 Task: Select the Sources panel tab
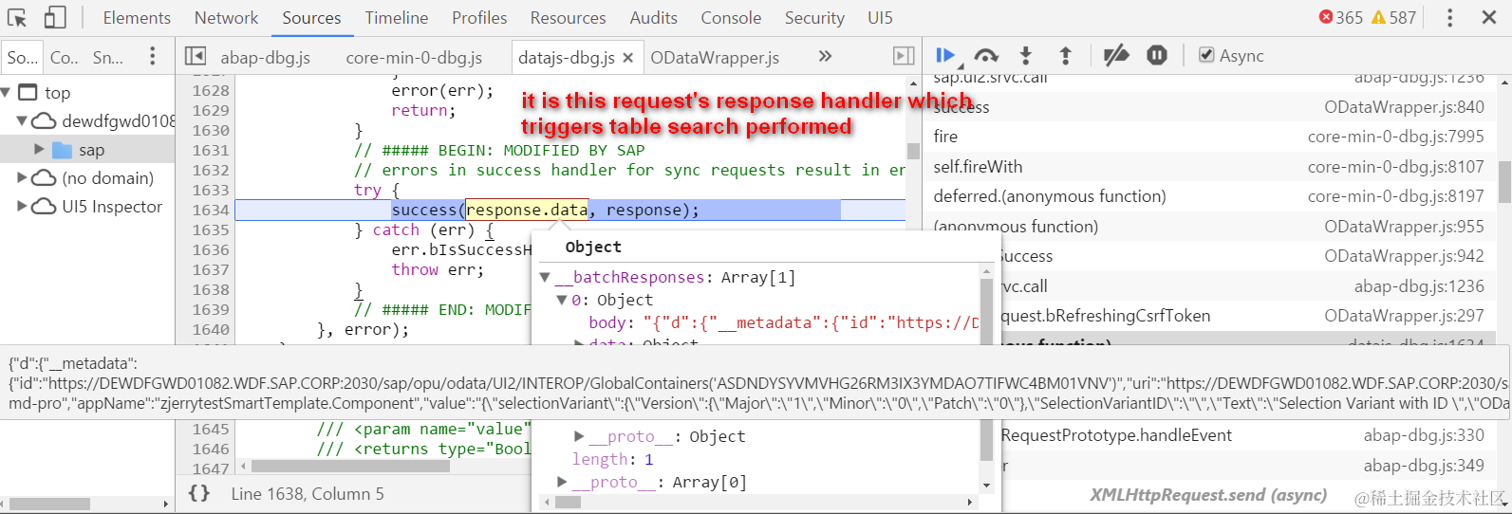(x=311, y=17)
